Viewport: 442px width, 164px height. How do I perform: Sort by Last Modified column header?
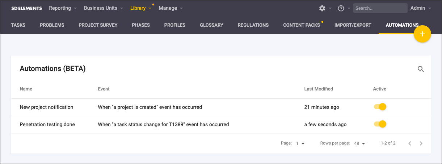[x=319, y=89]
